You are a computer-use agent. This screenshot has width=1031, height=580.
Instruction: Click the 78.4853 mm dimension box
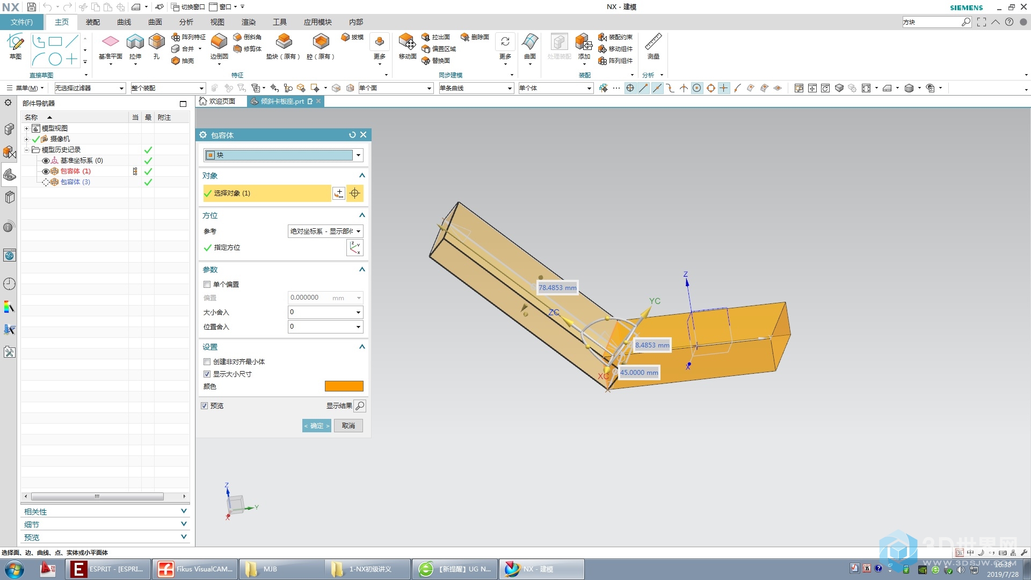557,288
